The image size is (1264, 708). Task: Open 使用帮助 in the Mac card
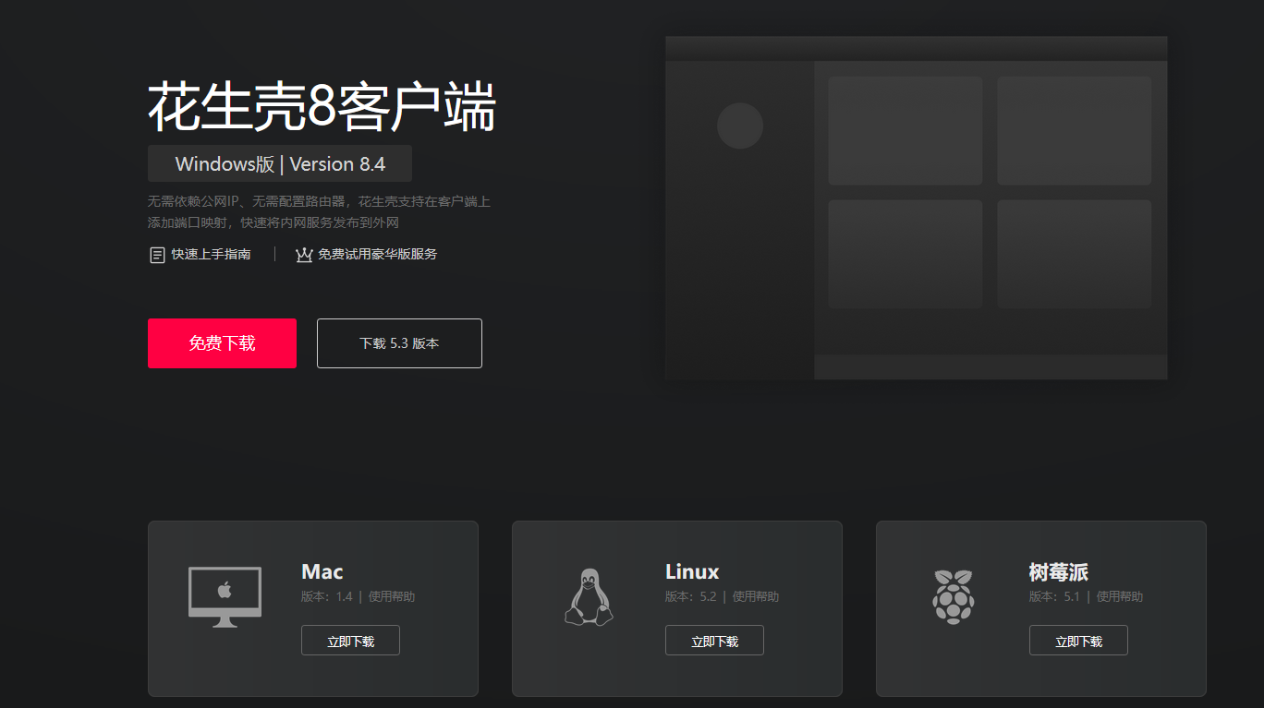coord(392,596)
